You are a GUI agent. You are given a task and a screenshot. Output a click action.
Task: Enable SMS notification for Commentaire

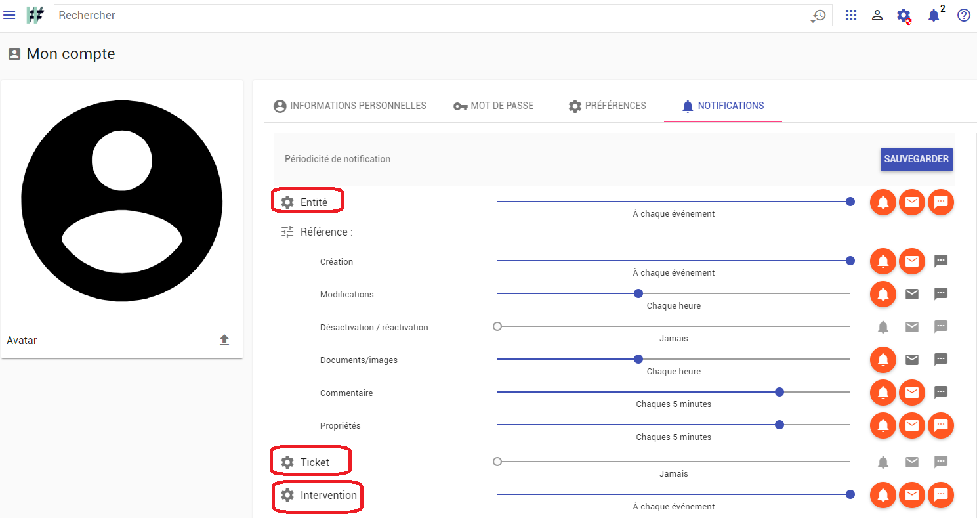point(941,393)
